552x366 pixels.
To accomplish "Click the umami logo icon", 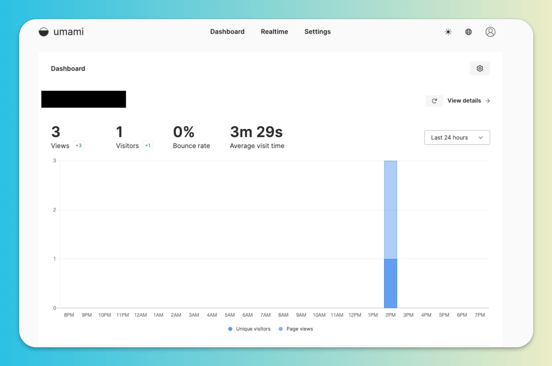I will tap(44, 32).
